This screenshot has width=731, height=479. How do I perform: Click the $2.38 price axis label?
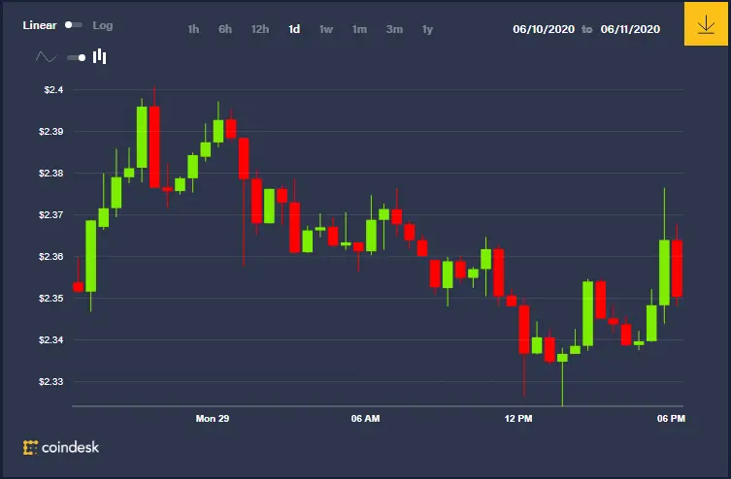point(51,174)
